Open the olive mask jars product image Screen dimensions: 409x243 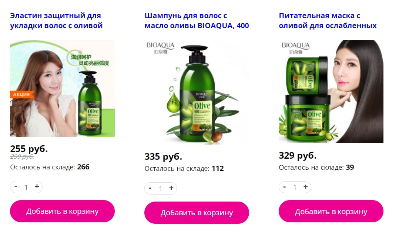[331, 91]
